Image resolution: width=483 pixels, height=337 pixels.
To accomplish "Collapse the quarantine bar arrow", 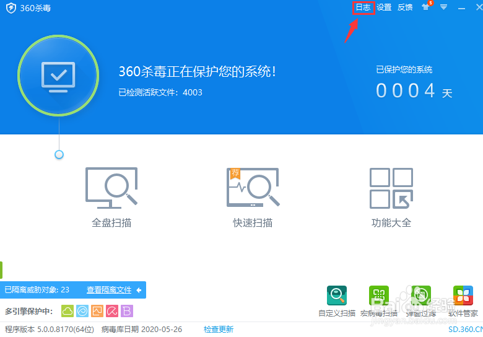I will pyautogui.click(x=139, y=290).
